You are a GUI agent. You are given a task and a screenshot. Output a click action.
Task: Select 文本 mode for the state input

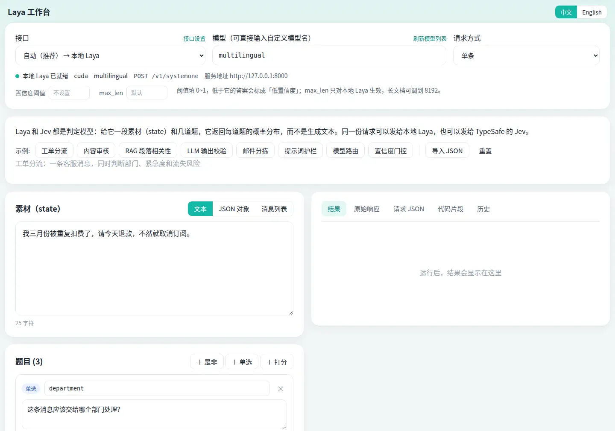(x=200, y=209)
